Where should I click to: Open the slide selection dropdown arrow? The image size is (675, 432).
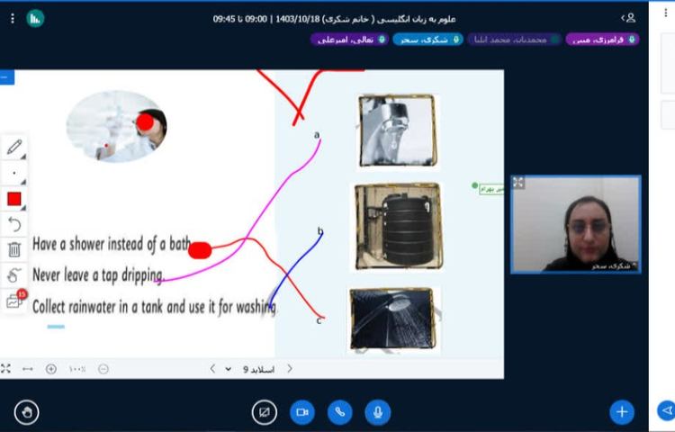(x=229, y=369)
